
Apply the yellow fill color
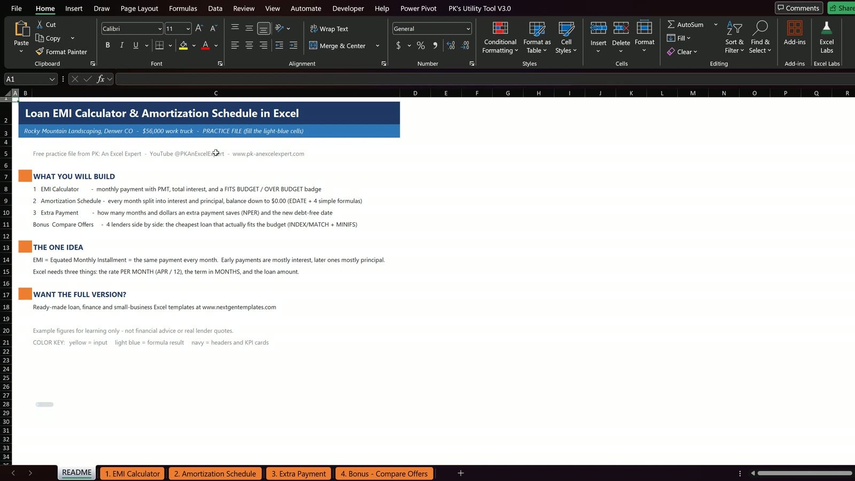click(183, 45)
